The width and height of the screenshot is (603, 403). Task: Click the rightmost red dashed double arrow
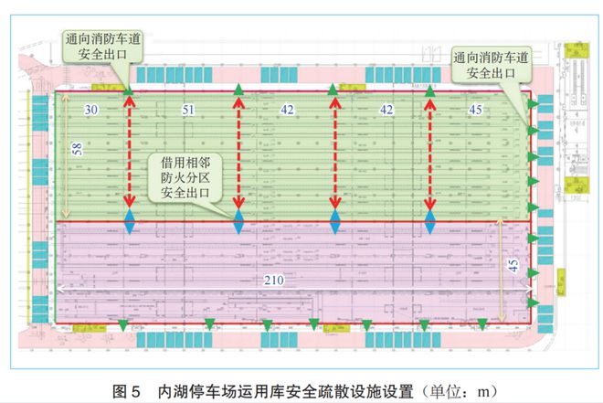tap(430, 153)
